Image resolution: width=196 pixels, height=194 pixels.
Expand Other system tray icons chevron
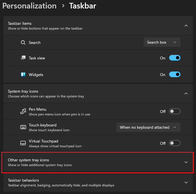click(186, 162)
